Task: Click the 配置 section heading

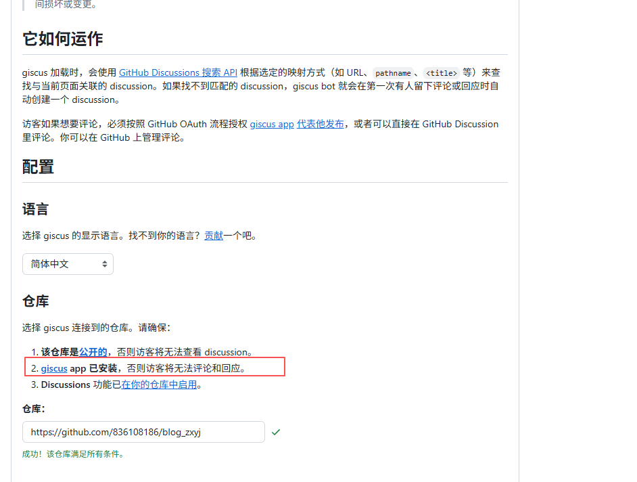Action: (x=38, y=167)
